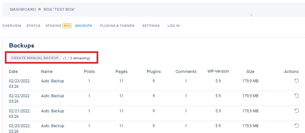305x133 pixels.
Task: Switch to the Status tab
Action: point(33,26)
